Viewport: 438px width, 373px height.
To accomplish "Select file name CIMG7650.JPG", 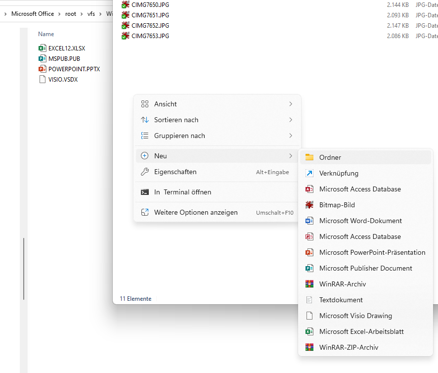I will [150, 4].
